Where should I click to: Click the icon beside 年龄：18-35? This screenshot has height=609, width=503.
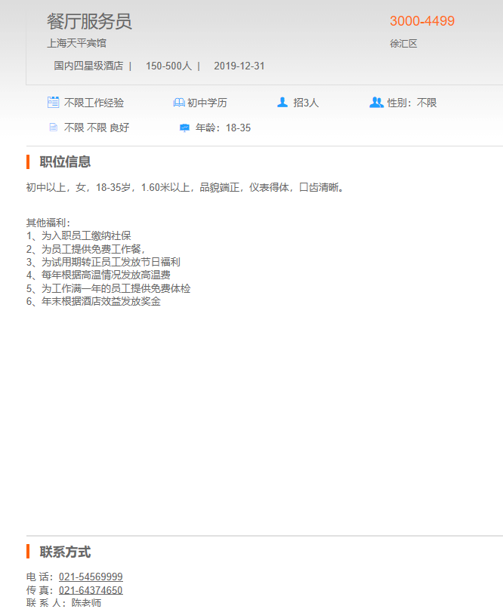(x=184, y=128)
